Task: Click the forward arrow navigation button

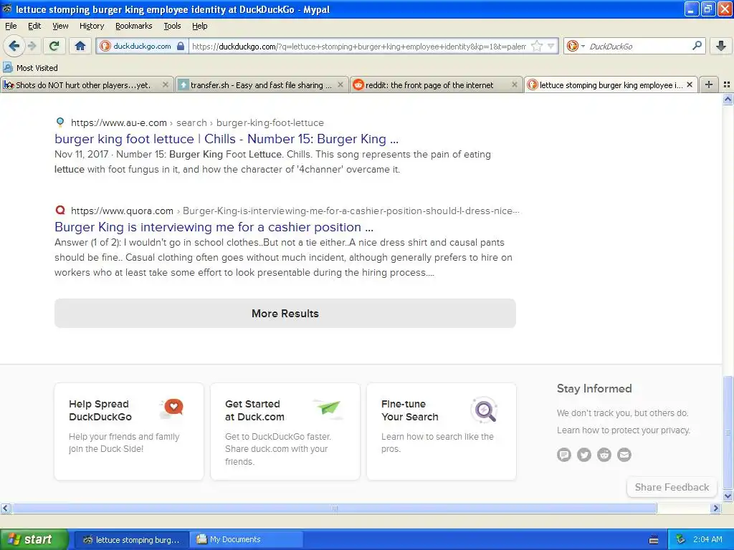Action: point(32,46)
